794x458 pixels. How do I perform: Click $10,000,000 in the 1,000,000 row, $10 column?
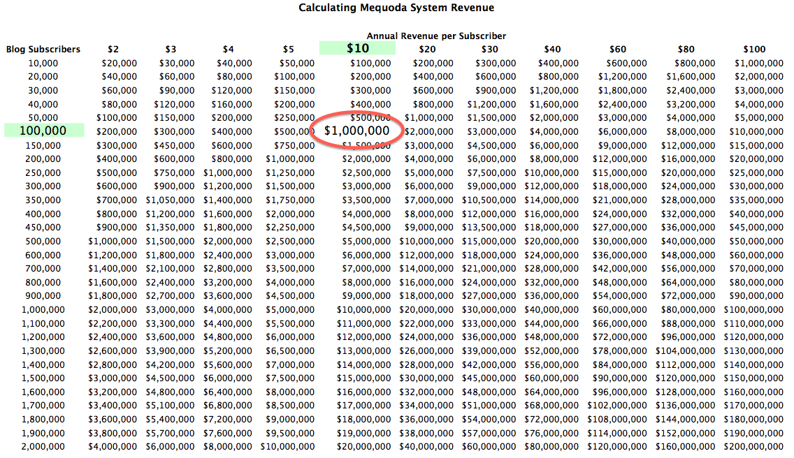pos(363,310)
